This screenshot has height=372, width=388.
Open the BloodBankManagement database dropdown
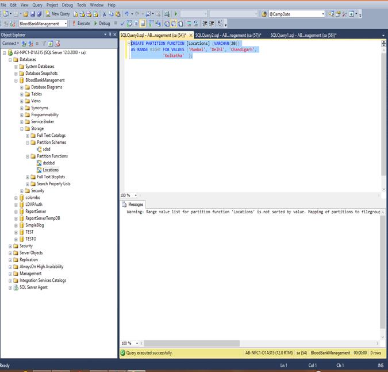click(65, 24)
